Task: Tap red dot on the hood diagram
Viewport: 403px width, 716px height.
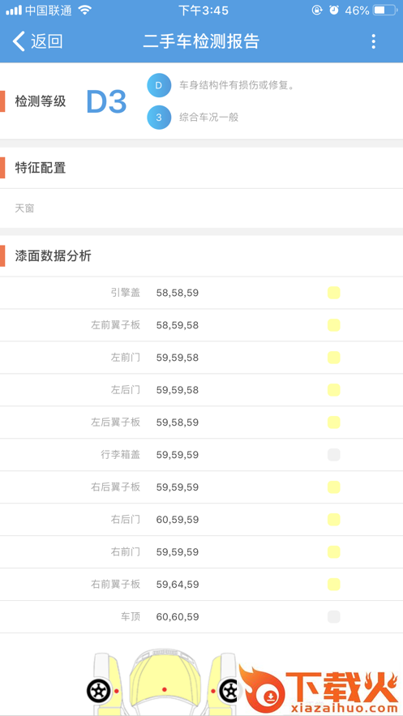Action: coord(165,689)
